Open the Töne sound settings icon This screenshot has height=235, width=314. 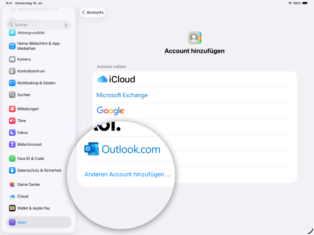pos(12,121)
